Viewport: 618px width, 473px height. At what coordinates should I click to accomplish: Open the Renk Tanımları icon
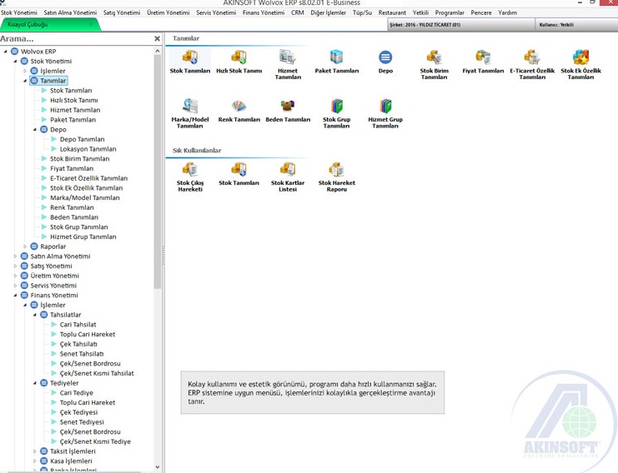click(x=239, y=111)
